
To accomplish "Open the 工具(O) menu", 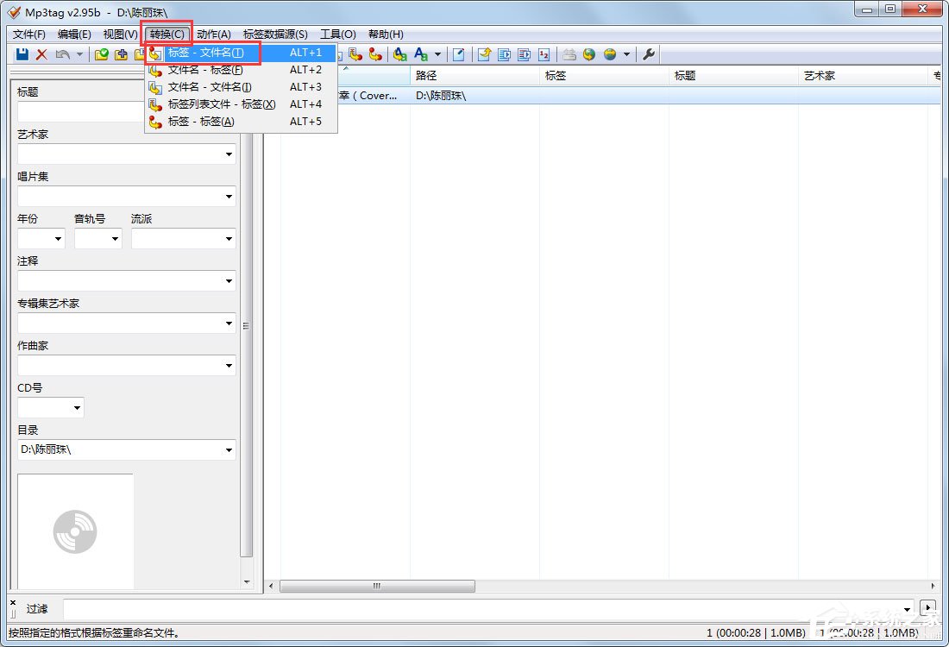I will point(337,35).
